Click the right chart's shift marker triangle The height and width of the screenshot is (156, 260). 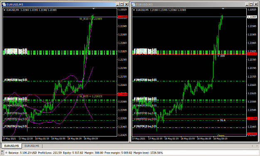click(223, 8)
